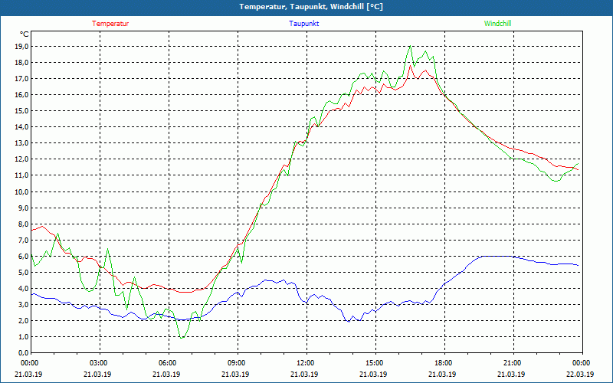Click the 09:00 time axis label
Viewport: 613px width, 383px height.
(x=238, y=363)
